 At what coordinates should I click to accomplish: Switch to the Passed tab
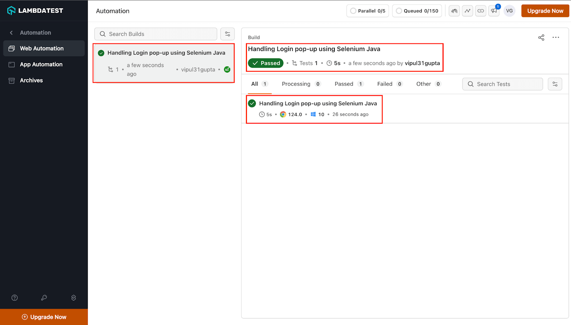[344, 84]
